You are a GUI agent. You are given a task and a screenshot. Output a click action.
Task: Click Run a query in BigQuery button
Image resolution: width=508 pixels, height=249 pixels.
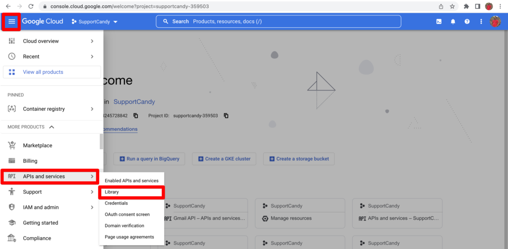click(149, 159)
